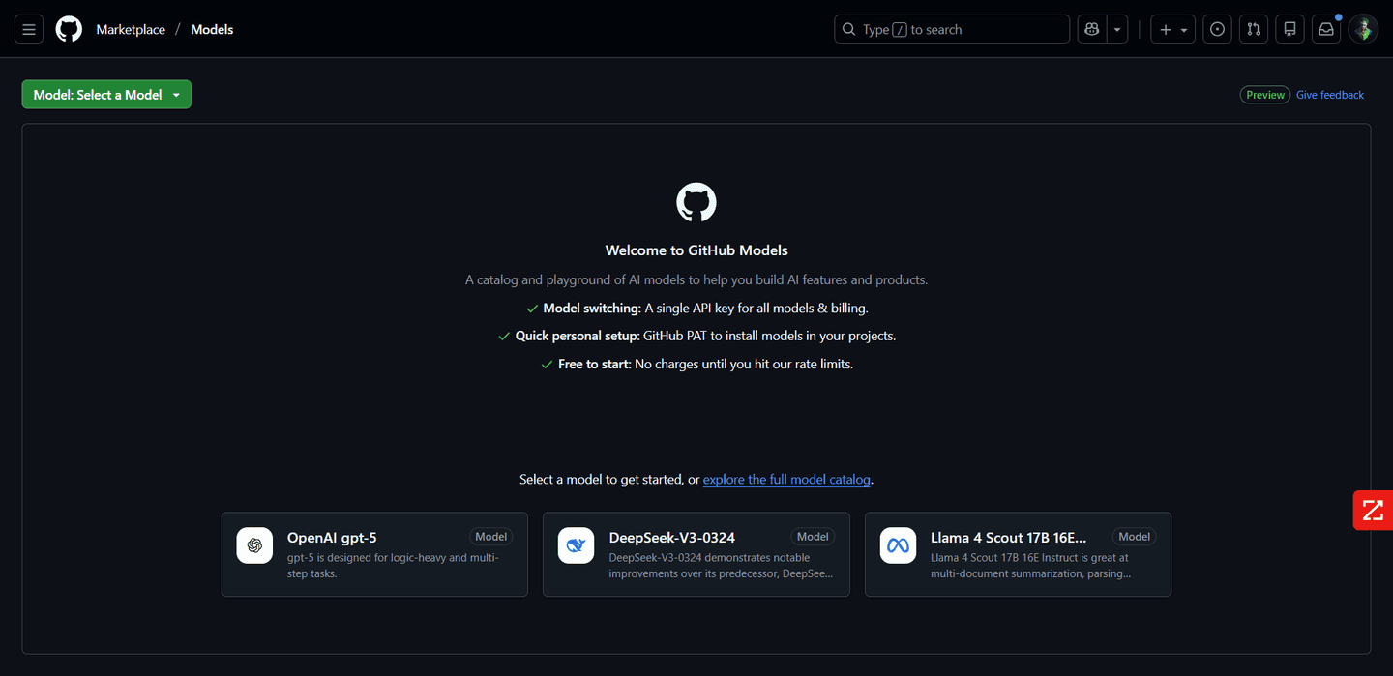This screenshot has width=1393, height=676.
Task: Open the Model: Select a Model dropdown
Action: (106, 95)
